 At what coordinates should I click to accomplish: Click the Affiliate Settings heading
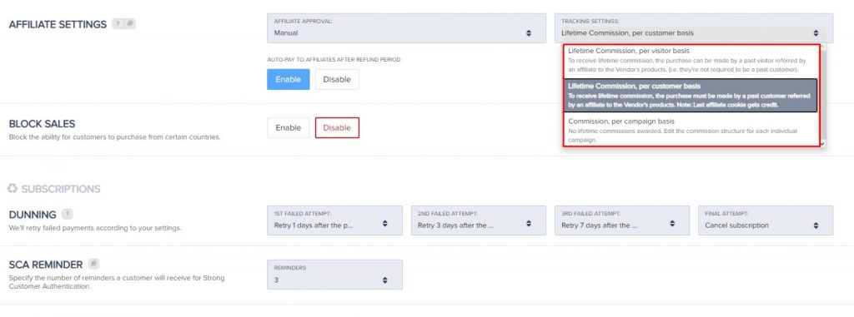(x=58, y=24)
